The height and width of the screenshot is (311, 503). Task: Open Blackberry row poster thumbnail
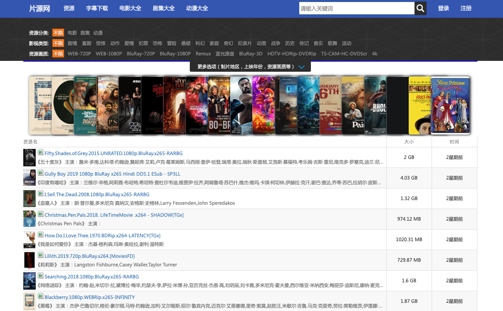point(29,301)
